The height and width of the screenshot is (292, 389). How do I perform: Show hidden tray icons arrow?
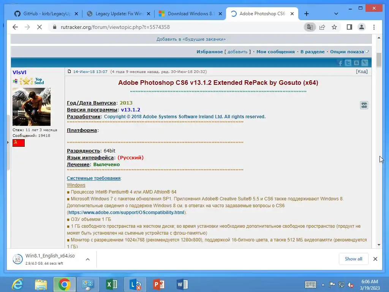[x=323, y=285]
